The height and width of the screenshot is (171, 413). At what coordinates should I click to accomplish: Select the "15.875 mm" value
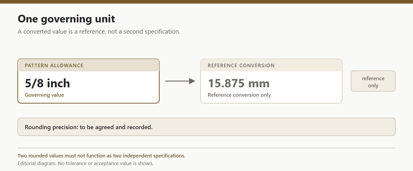239,83
